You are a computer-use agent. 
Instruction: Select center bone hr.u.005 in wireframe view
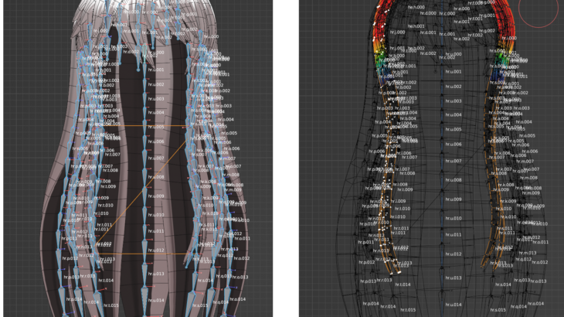point(453,129)
